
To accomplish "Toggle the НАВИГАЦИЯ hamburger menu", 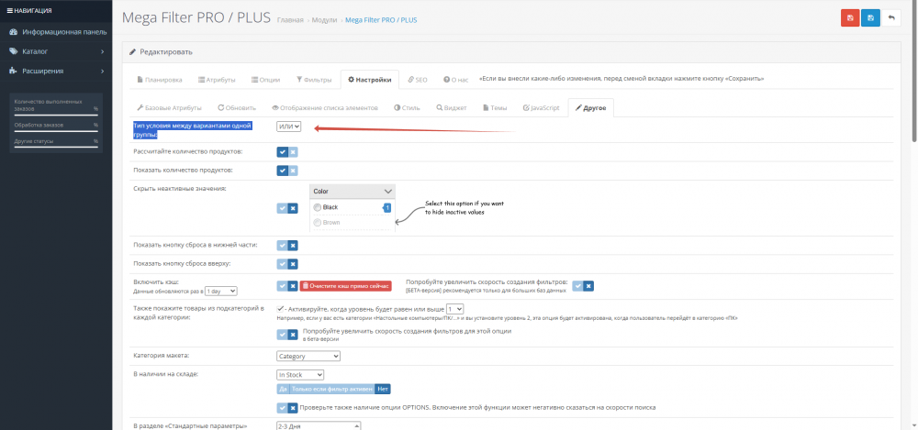I will click(x=29, y=10).
